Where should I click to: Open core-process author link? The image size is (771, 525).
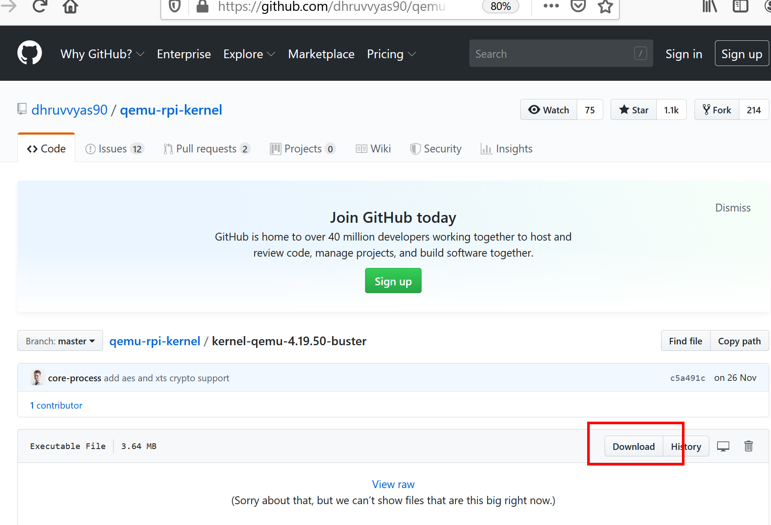coord(74,378)
